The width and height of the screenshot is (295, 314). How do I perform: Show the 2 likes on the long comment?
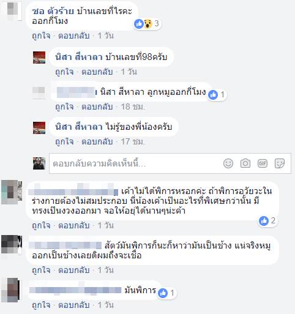(267, 221)
